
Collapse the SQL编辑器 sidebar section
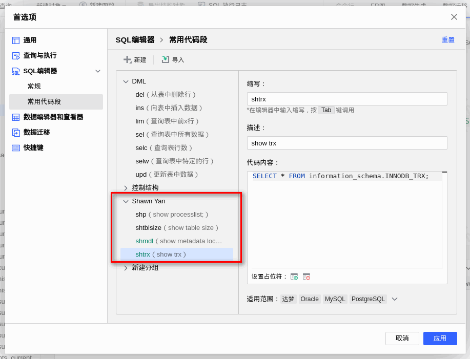click(x=98, y=71)
